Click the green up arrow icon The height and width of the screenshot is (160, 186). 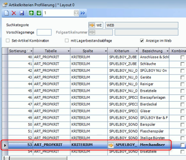pyautogui.click(x=31, y=13)
